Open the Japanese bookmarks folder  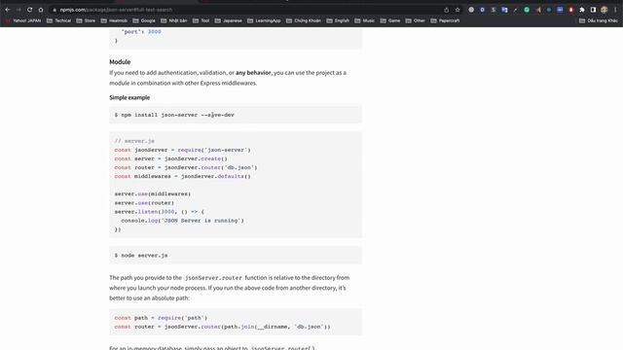(229, 20)
